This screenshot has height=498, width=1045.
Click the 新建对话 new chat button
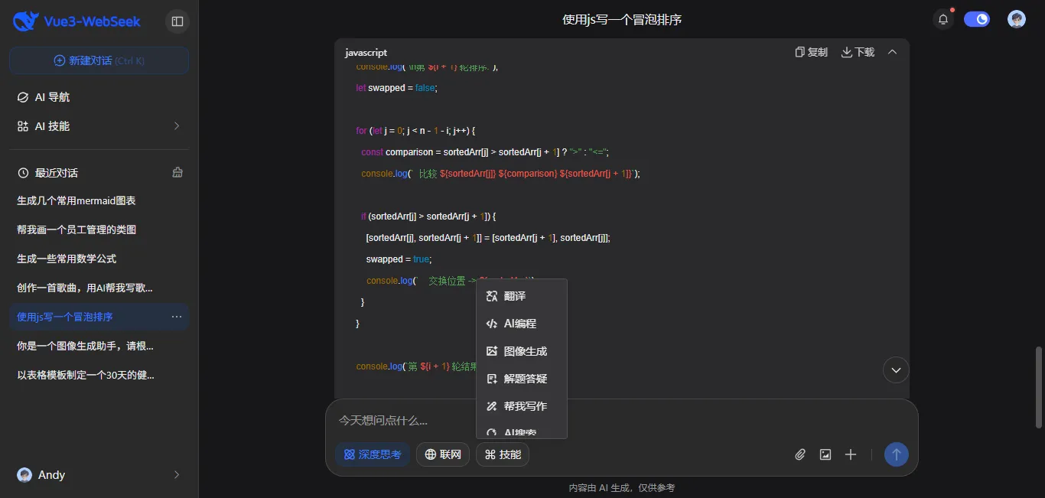(x=99, y=60)
